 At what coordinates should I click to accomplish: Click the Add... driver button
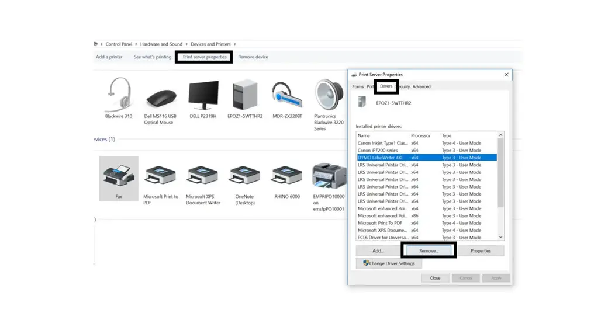pos(378,251)
